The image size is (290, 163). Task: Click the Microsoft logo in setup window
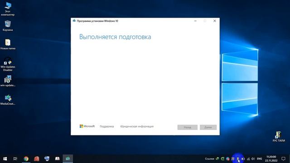pyautogui.click(x=87, y=126)
